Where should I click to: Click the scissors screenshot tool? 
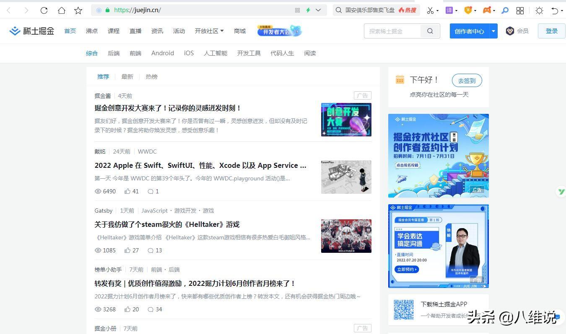pos(430,10)
